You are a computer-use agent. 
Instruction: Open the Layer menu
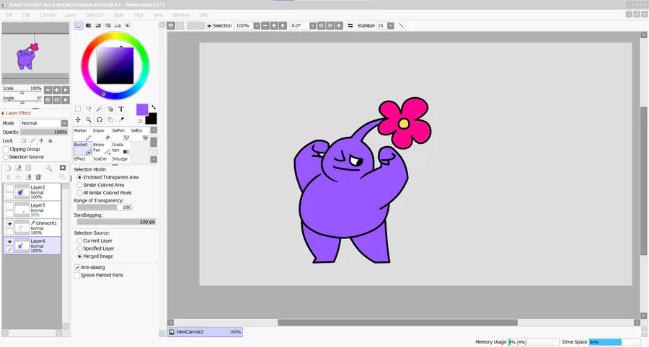pos(71,15)
